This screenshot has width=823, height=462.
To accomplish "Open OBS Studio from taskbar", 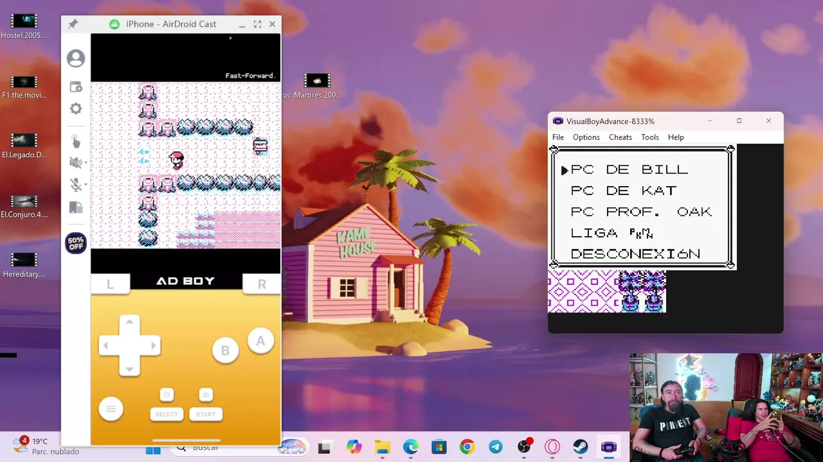I will [524, 448].
